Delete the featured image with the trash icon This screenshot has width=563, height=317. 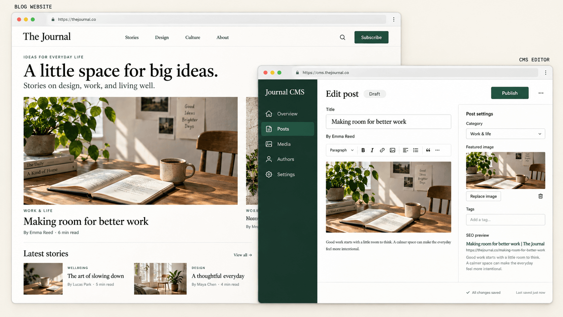tap(540, 196)
